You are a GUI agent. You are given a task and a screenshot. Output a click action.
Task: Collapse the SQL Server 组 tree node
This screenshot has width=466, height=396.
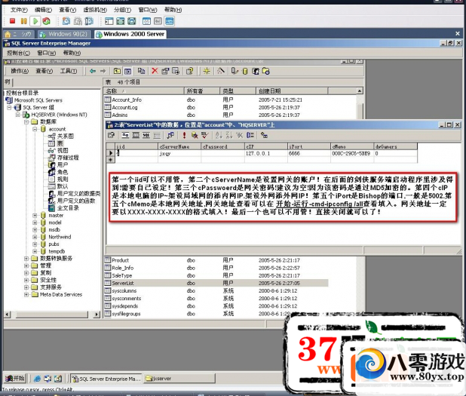click(10, 107)
